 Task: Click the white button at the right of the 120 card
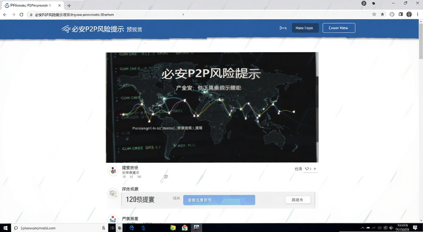(x=298, y=200)
